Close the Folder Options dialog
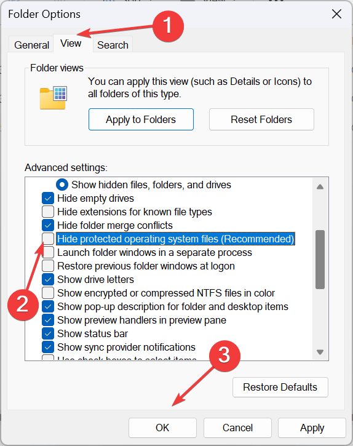353x446 pixels. [336, 14]
